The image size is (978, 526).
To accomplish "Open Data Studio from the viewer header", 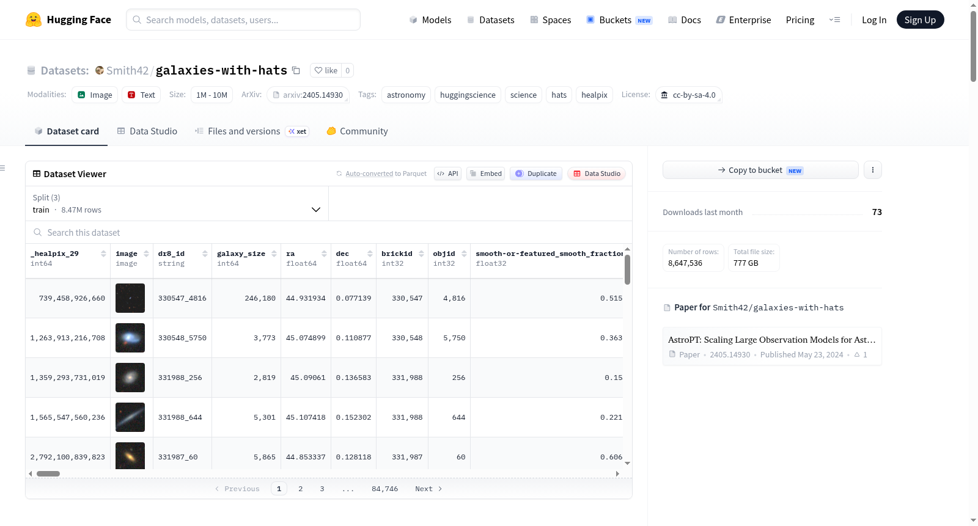I will coord(597,174).
